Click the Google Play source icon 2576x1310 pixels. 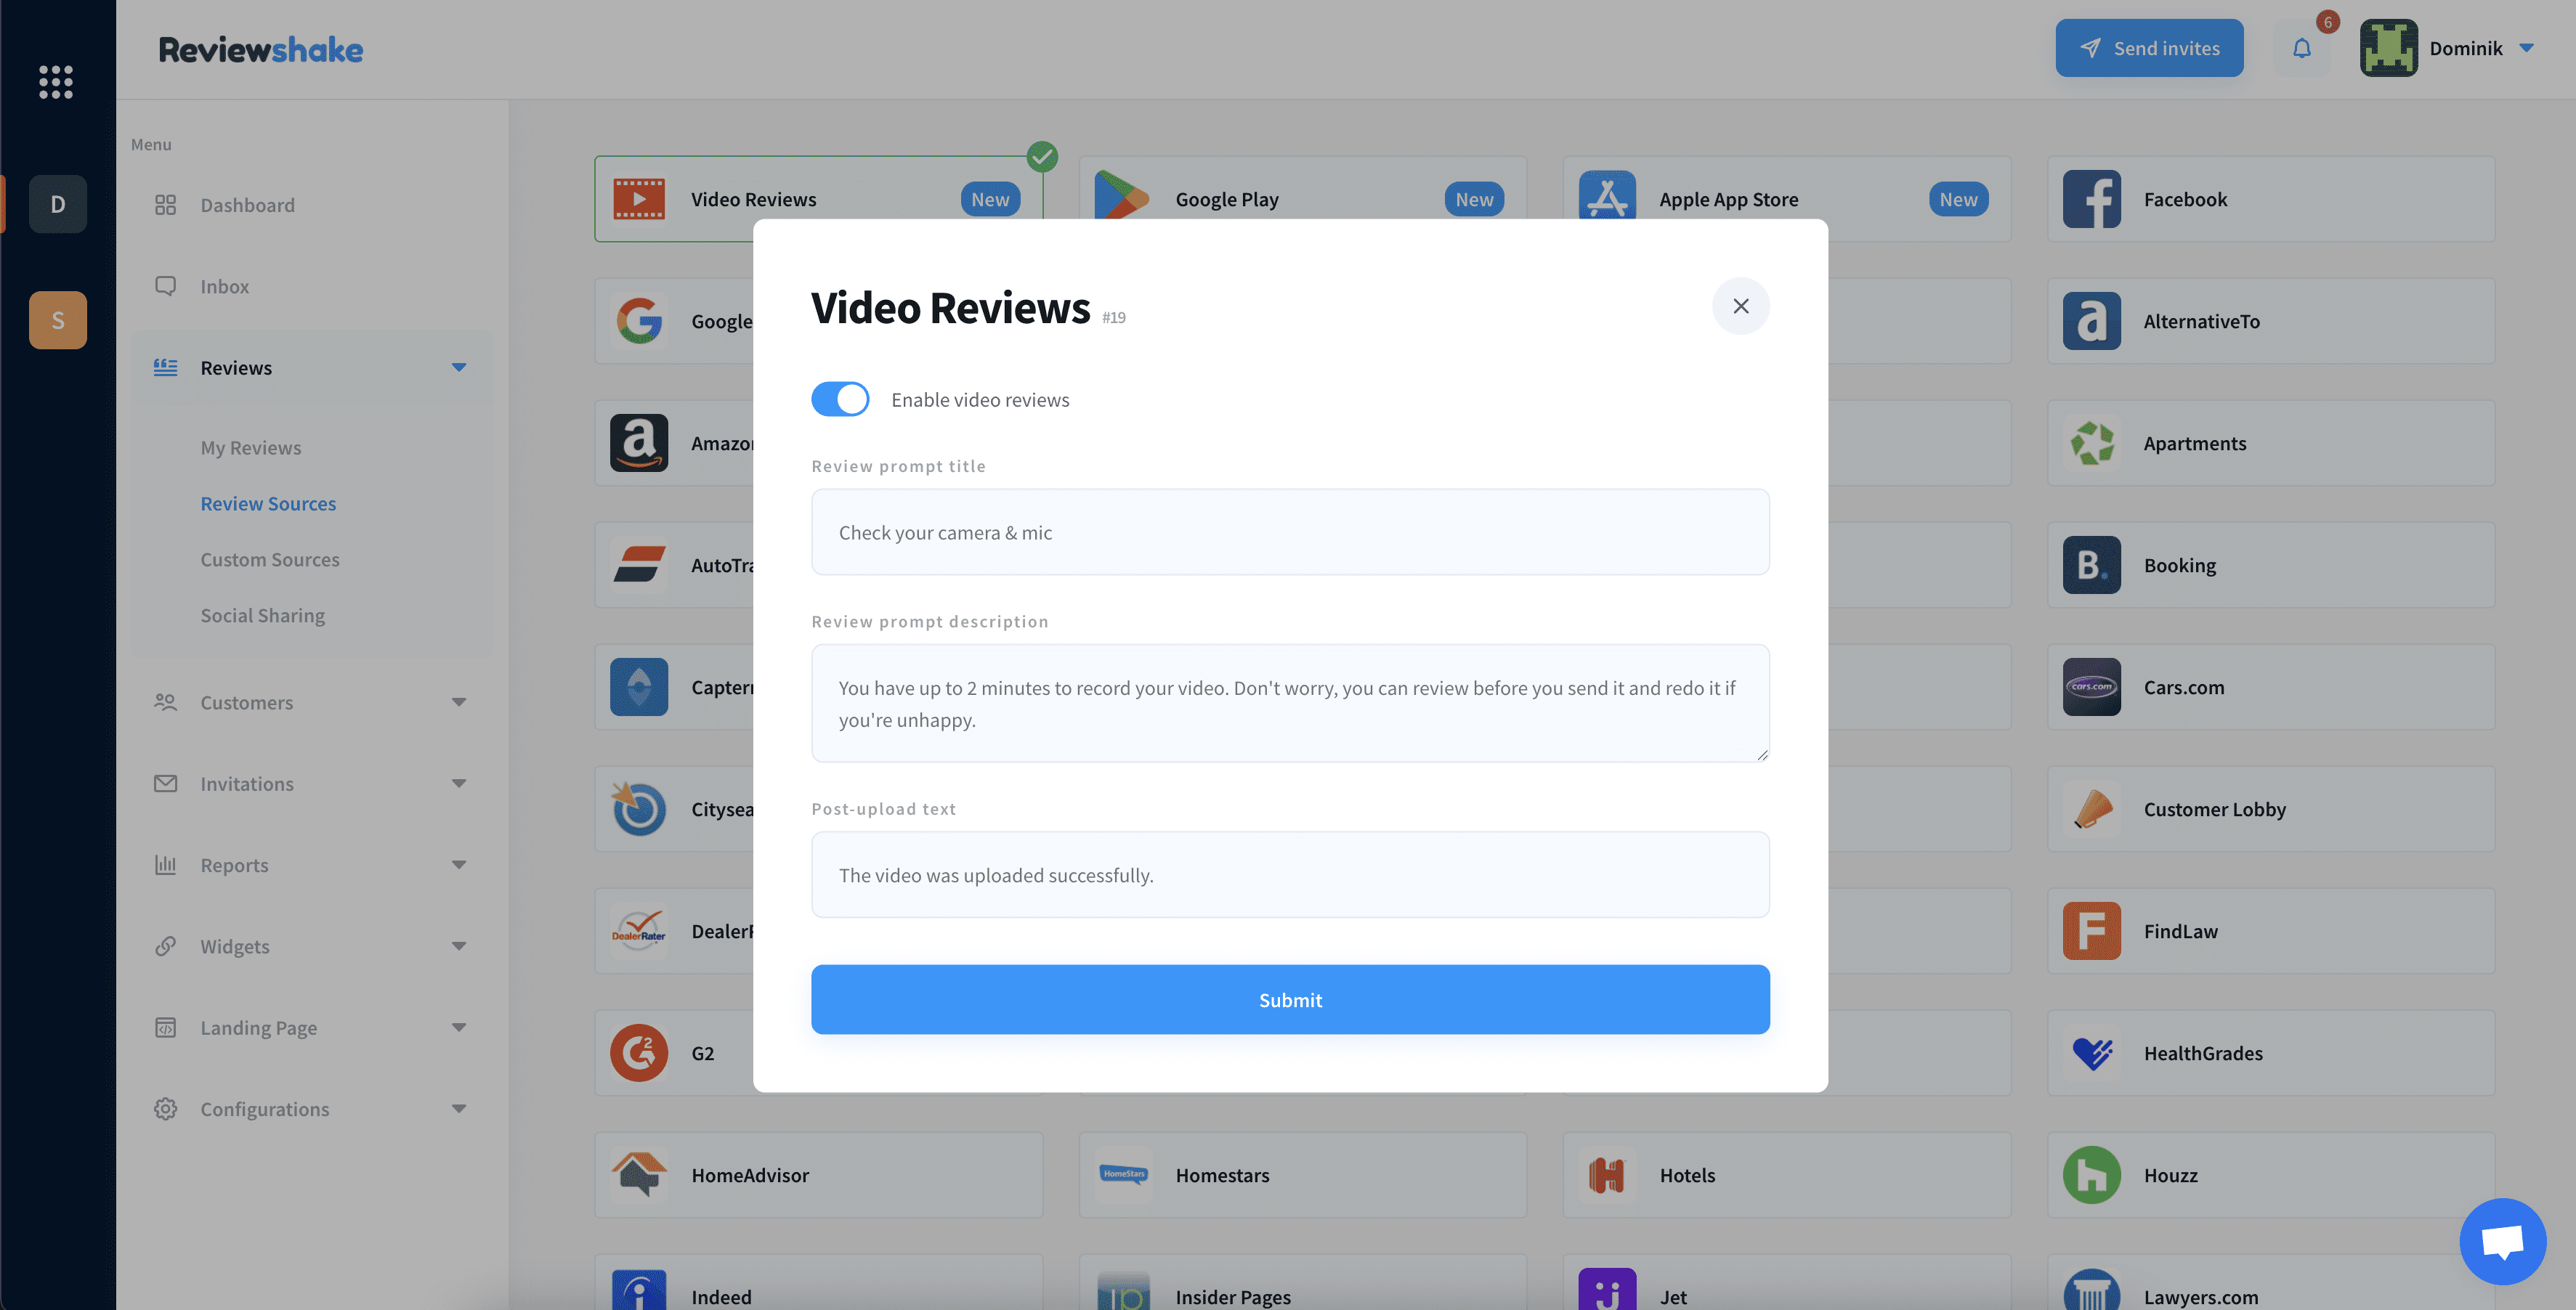tap(1121, 198)
